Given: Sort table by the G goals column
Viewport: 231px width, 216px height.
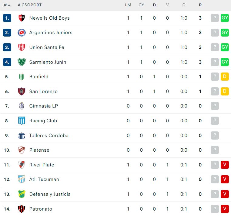Looking at the screenshot, I should 184,5.
